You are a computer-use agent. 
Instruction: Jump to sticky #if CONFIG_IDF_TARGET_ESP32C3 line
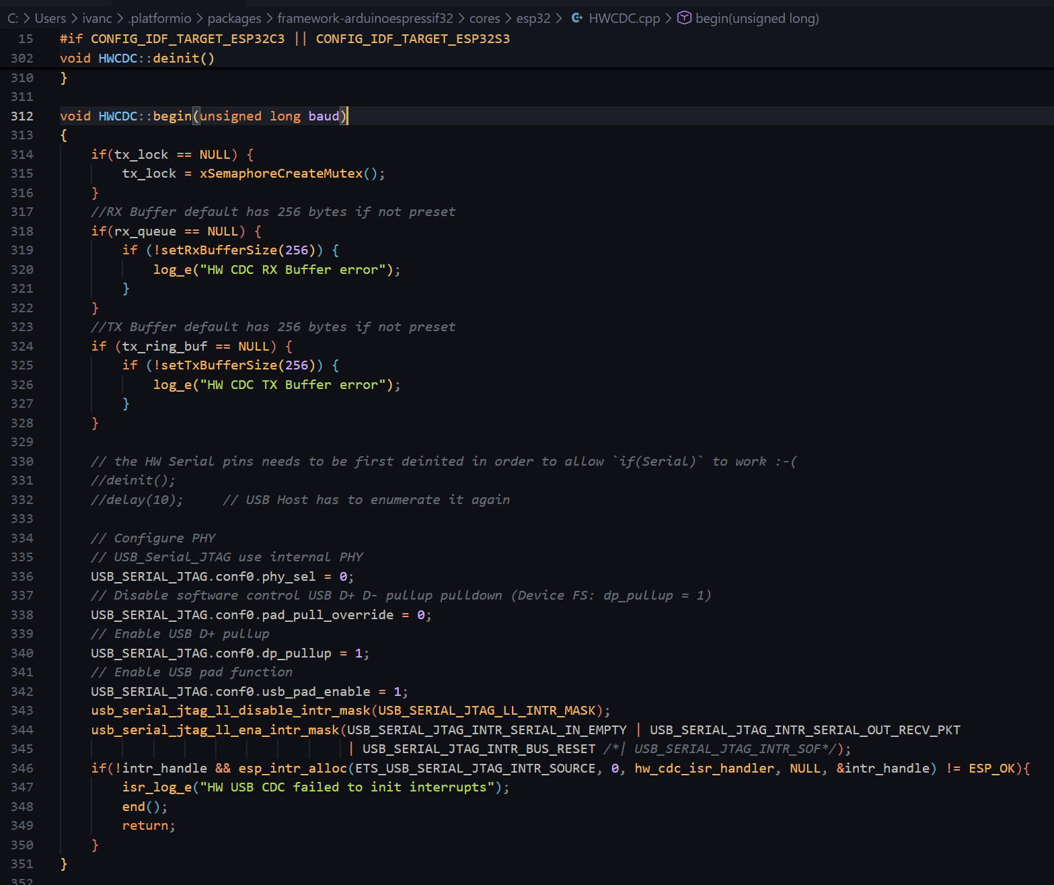point(285,38)
